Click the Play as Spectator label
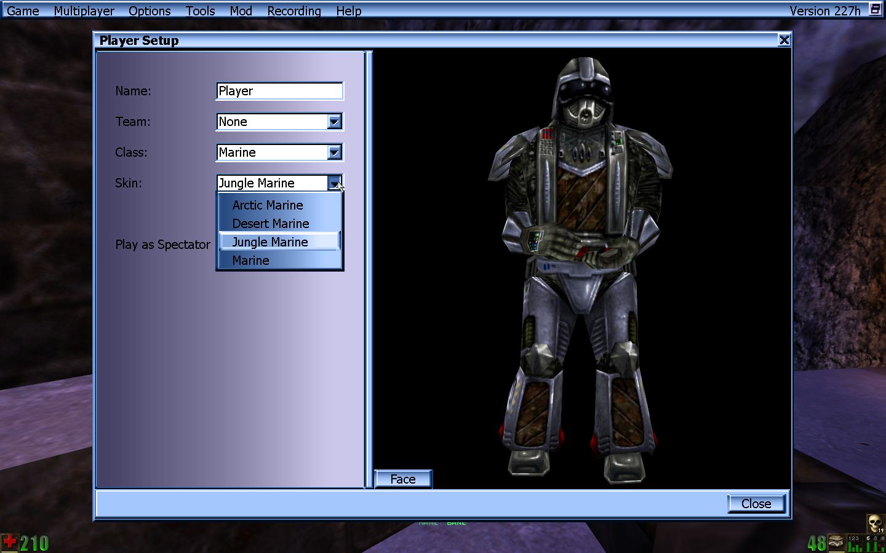886x553 pixels. [162, 245]
